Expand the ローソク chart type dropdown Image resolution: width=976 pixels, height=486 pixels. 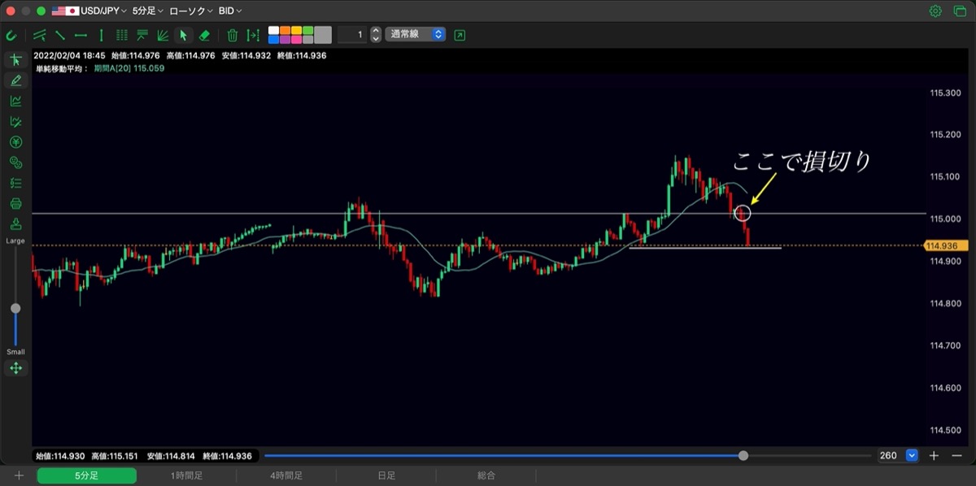point(191,11)
